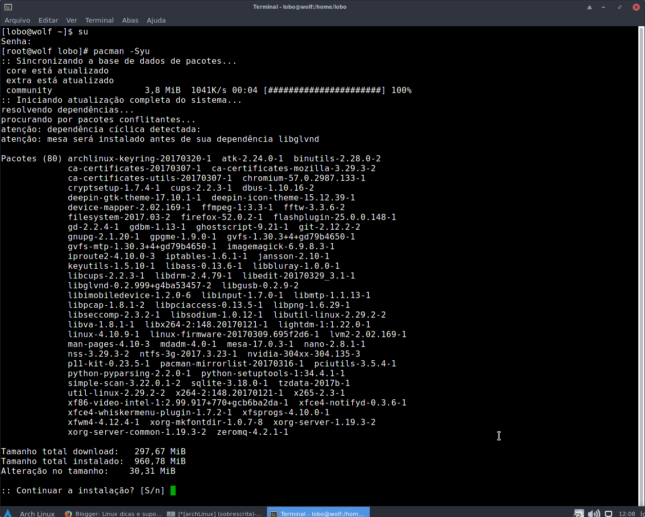Open the Abas menu
645x517 pixels.
(130, 20)
